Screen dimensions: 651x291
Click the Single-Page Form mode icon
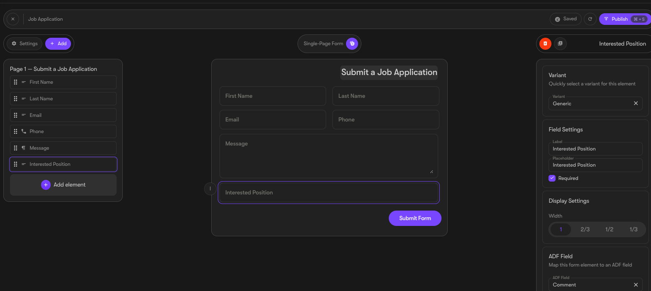pos(352,44)
